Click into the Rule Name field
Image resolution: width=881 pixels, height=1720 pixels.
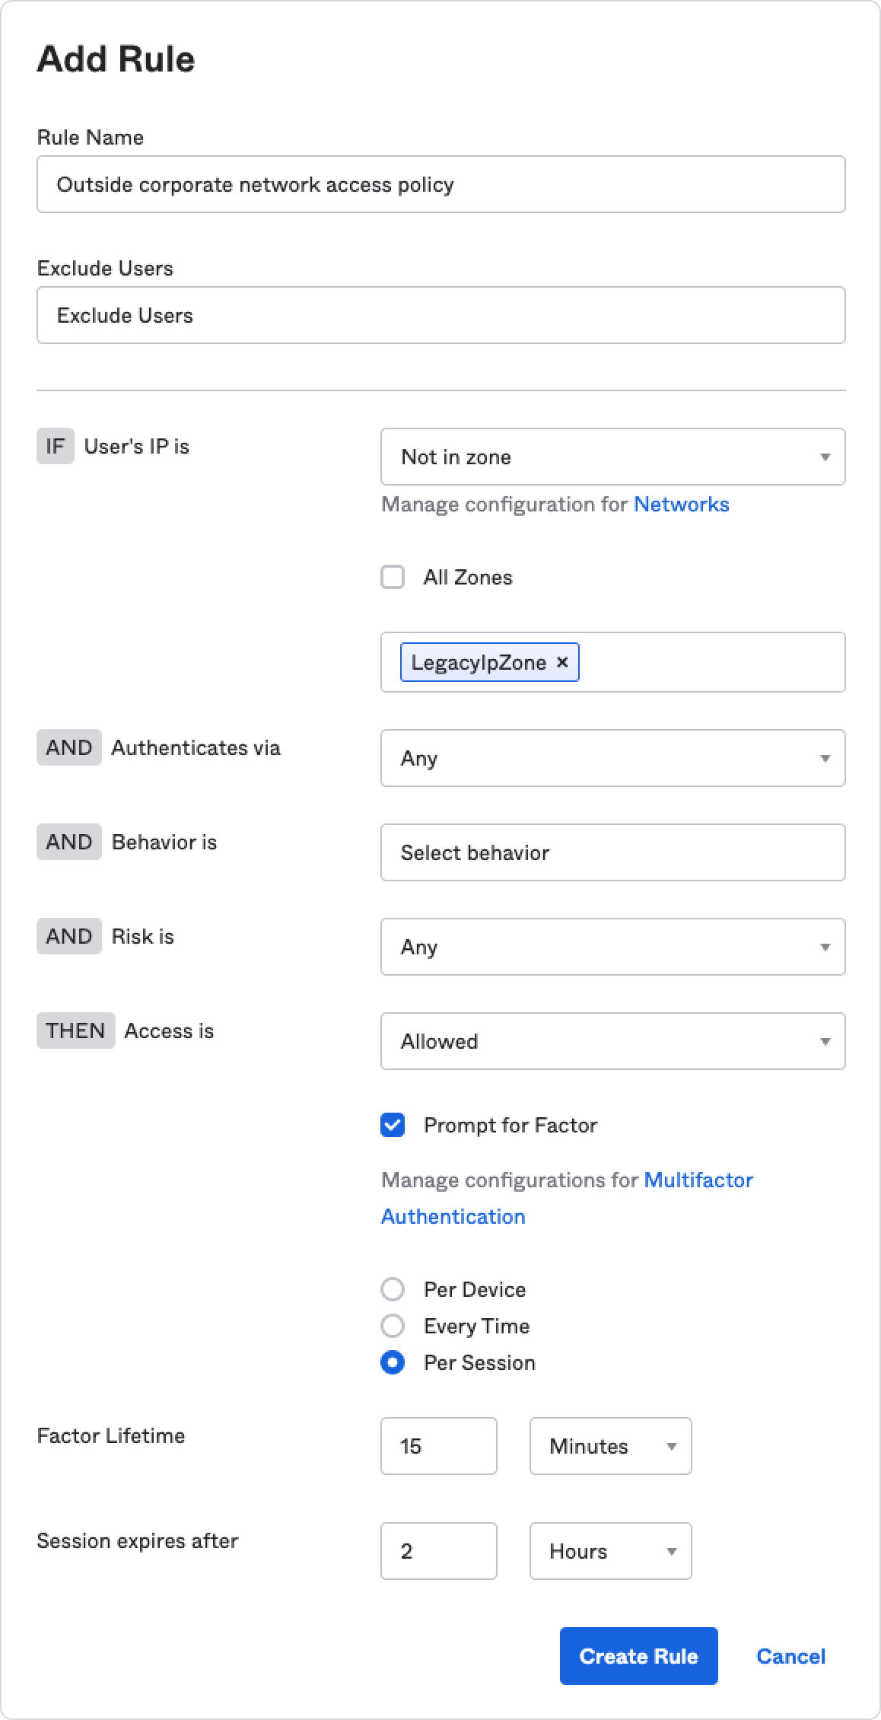coord(440,184)
